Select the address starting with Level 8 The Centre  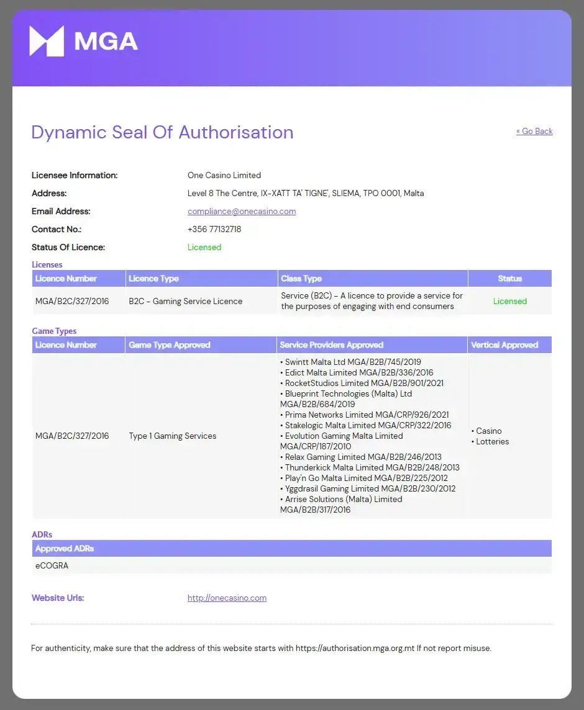click(x=306, y=194)
